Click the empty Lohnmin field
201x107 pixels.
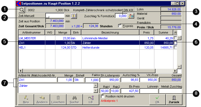point(149,91)
